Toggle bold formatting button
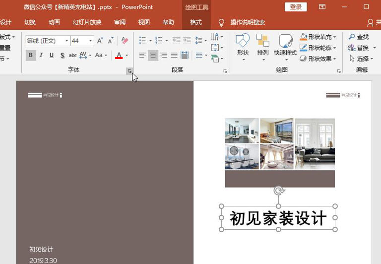 [x=31, y=55]
